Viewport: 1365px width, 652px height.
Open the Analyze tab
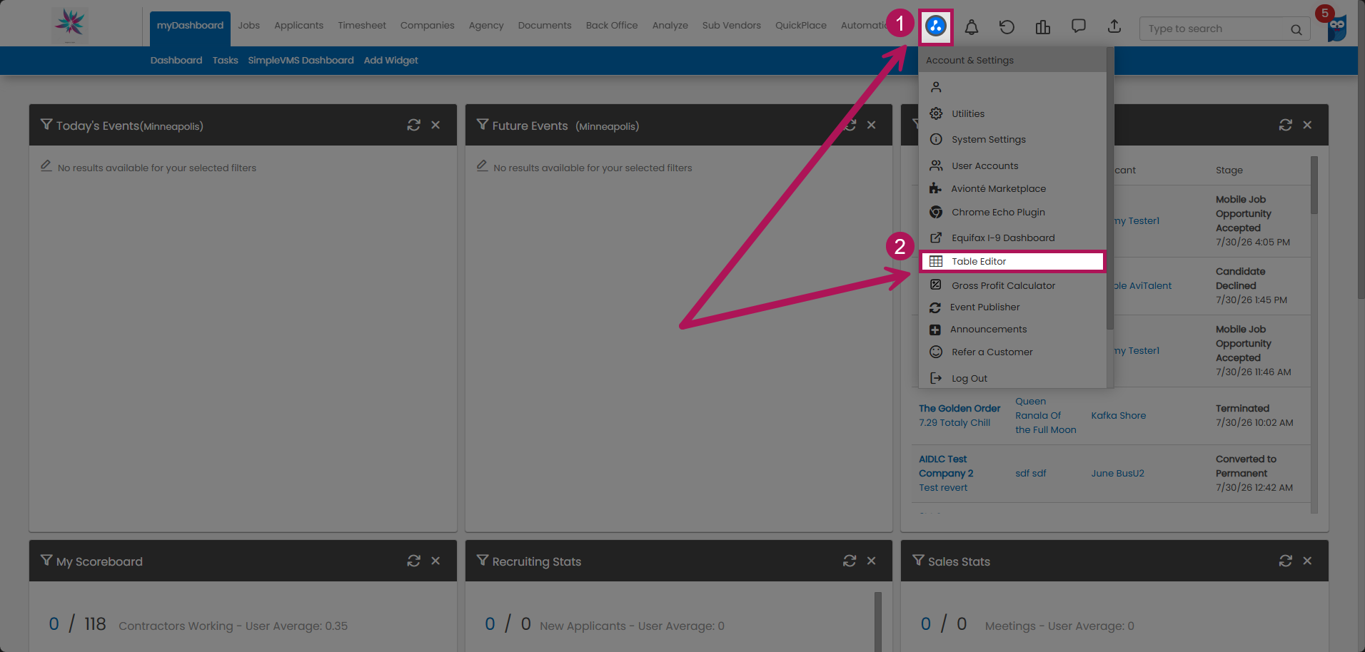[x=670, y=25]
